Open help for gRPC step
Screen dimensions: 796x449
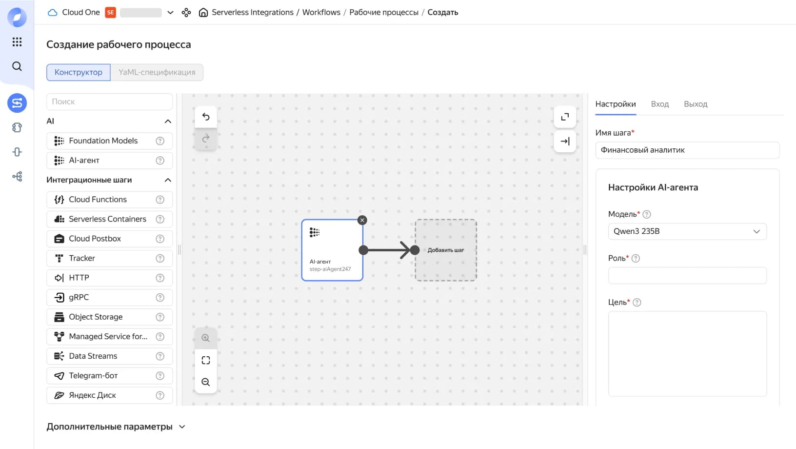[x=160, y=297]
